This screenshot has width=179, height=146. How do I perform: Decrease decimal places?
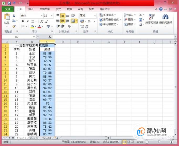pos(87,27)
